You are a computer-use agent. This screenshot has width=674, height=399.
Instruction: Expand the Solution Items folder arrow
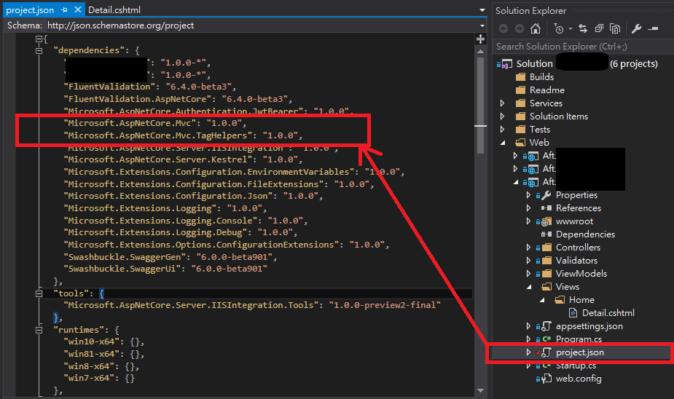pyautogui.click(x=503, y=116)
